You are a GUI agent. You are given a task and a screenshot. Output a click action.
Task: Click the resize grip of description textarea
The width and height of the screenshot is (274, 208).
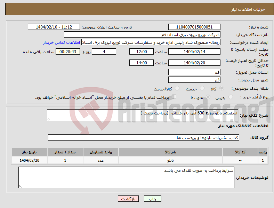pos(49,119)
